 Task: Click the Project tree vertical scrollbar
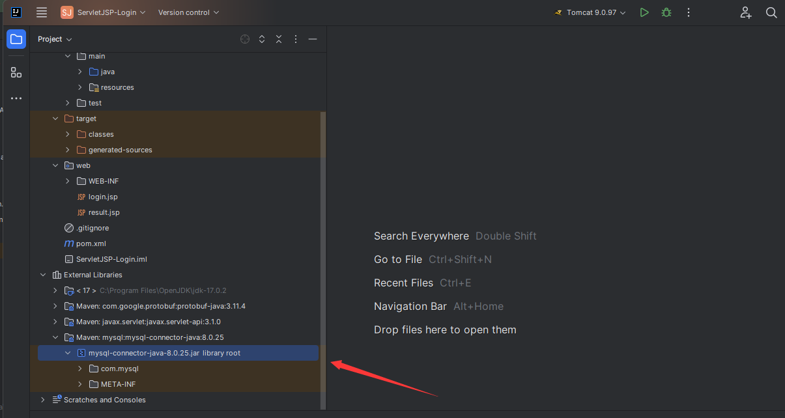click(323, 260)
